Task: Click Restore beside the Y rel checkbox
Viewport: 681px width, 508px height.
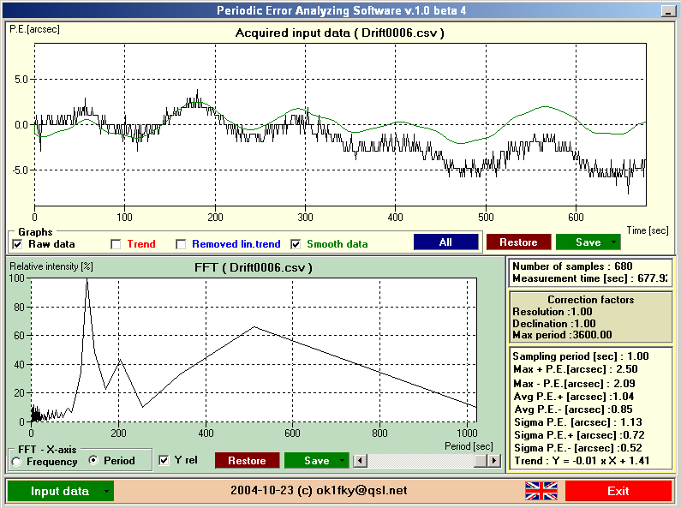Action: [x=247, y=461]
